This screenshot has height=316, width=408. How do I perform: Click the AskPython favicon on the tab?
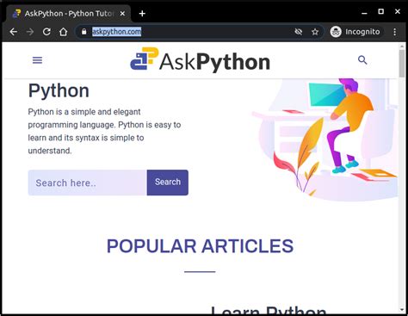(x=16, y=14)
